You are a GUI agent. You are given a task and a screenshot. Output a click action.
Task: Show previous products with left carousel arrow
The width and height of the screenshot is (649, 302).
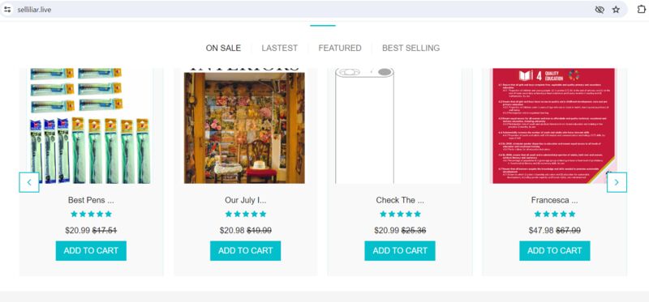tap(29, 182)
